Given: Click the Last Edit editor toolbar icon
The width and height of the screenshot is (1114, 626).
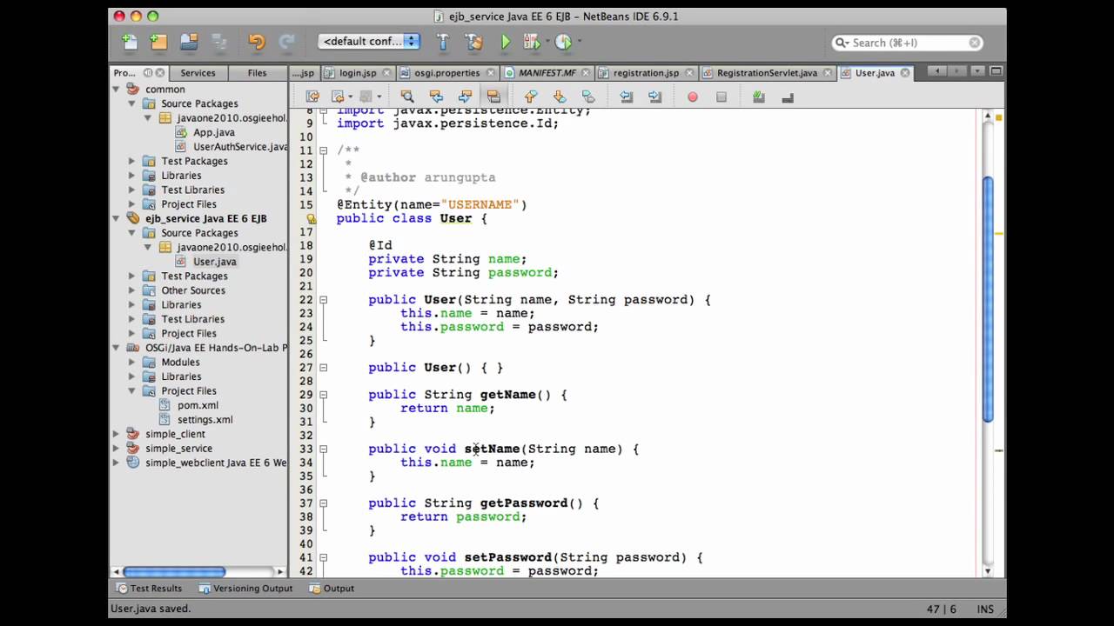Looking at the screenshot, I should point(312,97).
